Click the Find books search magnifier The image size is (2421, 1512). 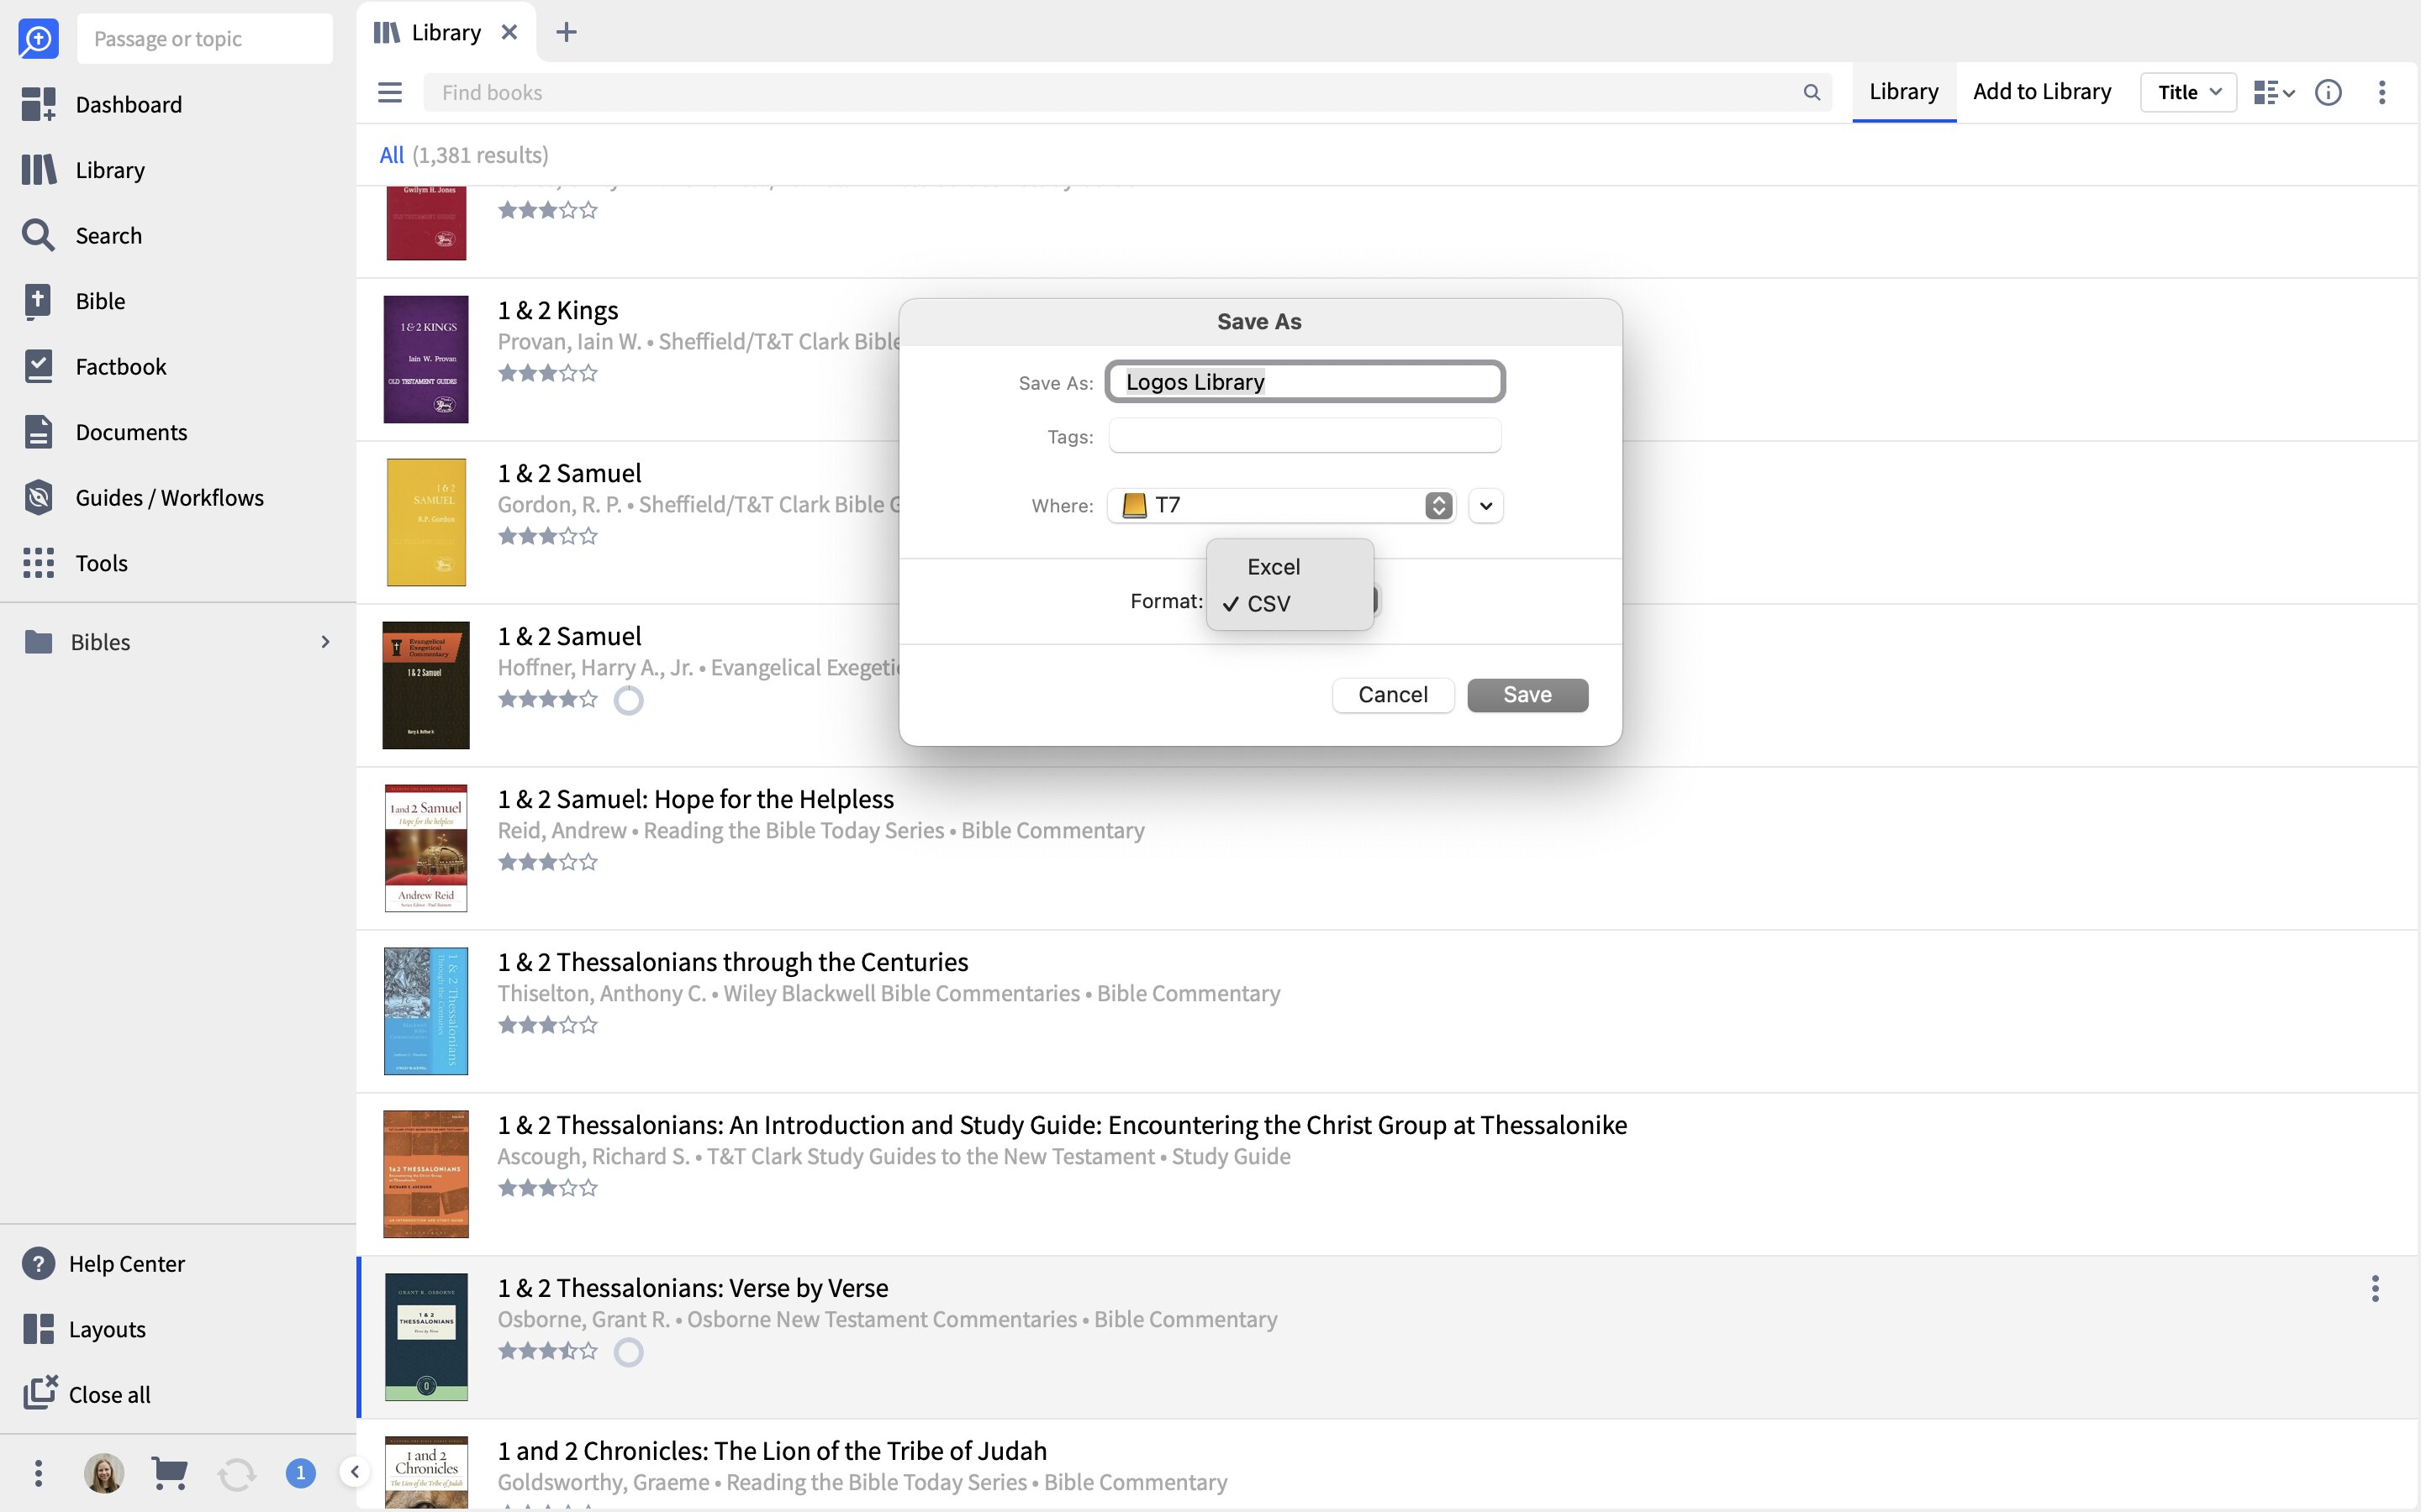[1812, 92]
